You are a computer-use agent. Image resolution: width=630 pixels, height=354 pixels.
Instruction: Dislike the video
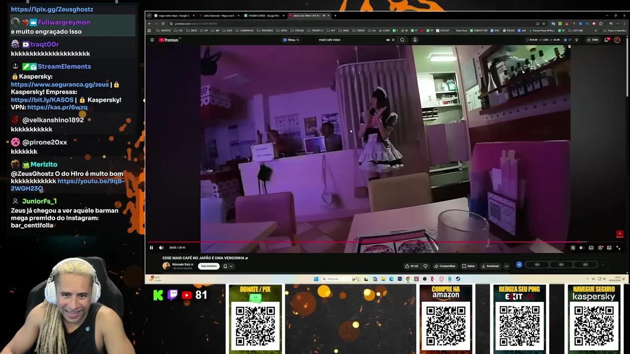[x=425, y=266]
